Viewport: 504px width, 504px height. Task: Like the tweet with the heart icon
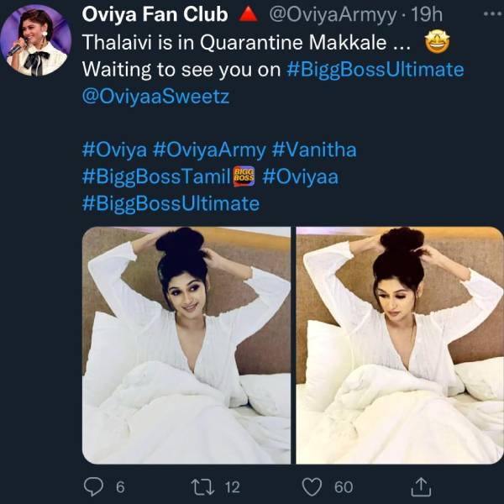[x=312, y=486]
